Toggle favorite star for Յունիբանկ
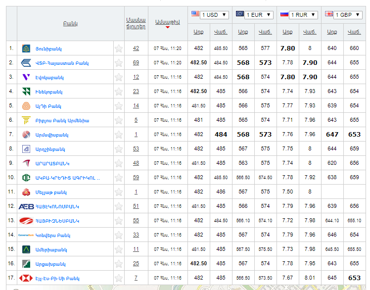Screen dimensions: 370x290 119,48
